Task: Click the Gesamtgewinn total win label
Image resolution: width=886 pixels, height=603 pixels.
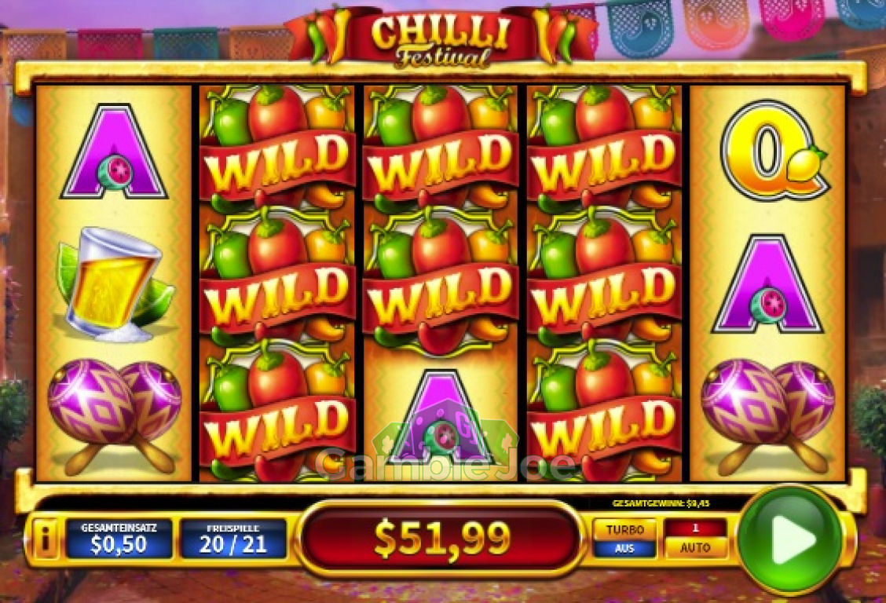Action: (661, 502)
